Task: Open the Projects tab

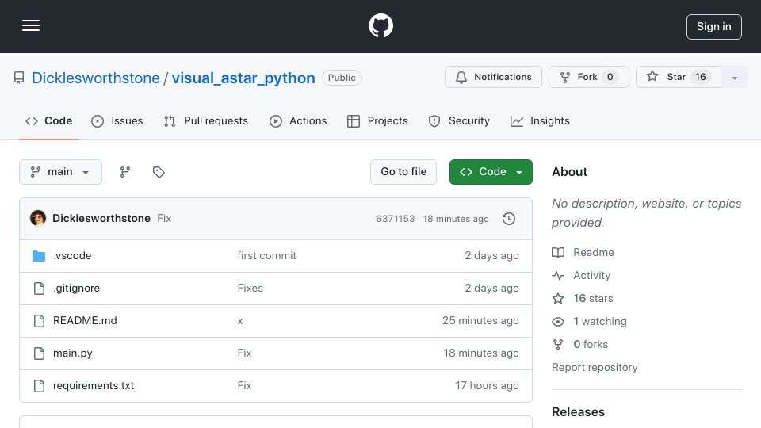Action: point(377,120)
